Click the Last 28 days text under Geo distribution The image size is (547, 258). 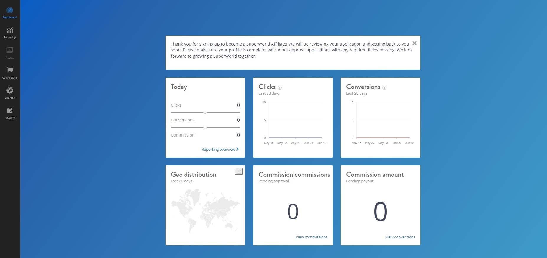181,181
